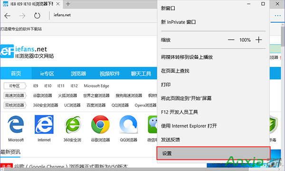The image size is (285, 171).
Task: Click the IE专区 category tag
Action: 15,86
